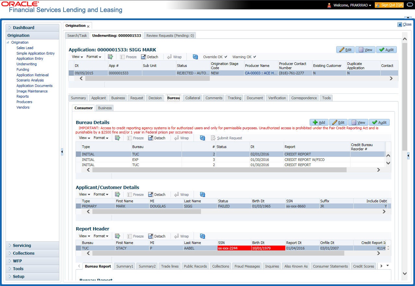Refresh the Report Header table
Screen dimensions: 415x286
pyautogui.click(x=202, y=236)
